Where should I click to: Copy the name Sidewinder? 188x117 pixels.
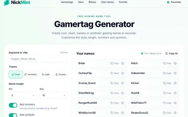pyautogui.click(x=167, y=73)
